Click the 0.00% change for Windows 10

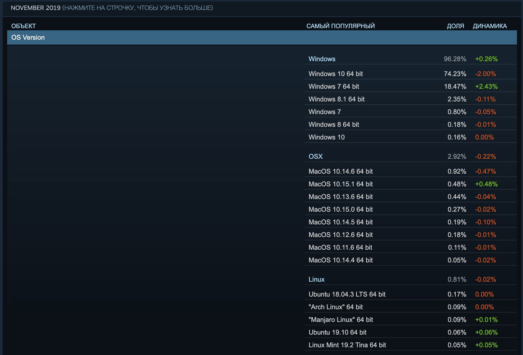(x=485, y=137)
